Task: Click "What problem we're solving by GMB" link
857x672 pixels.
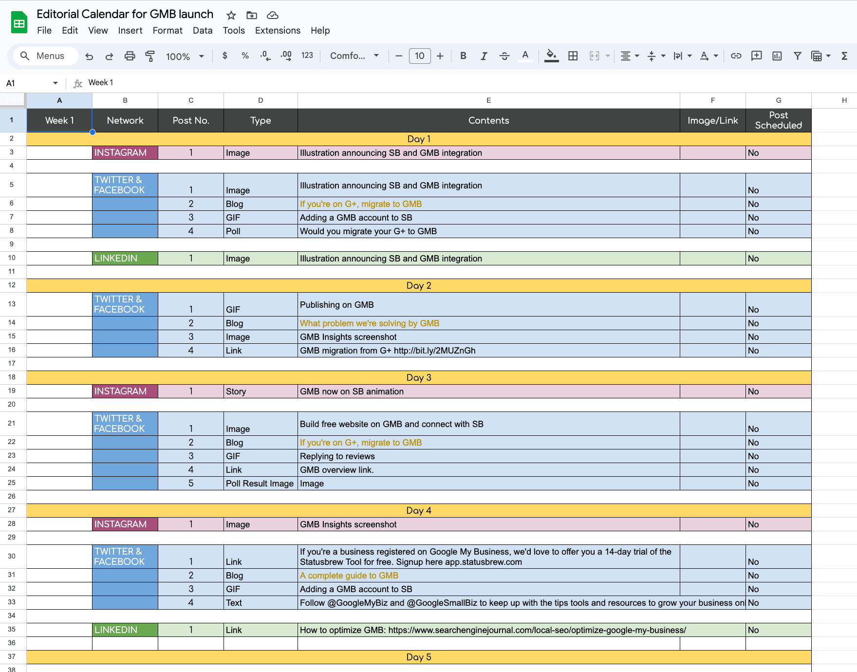Action: coord(369,323)
